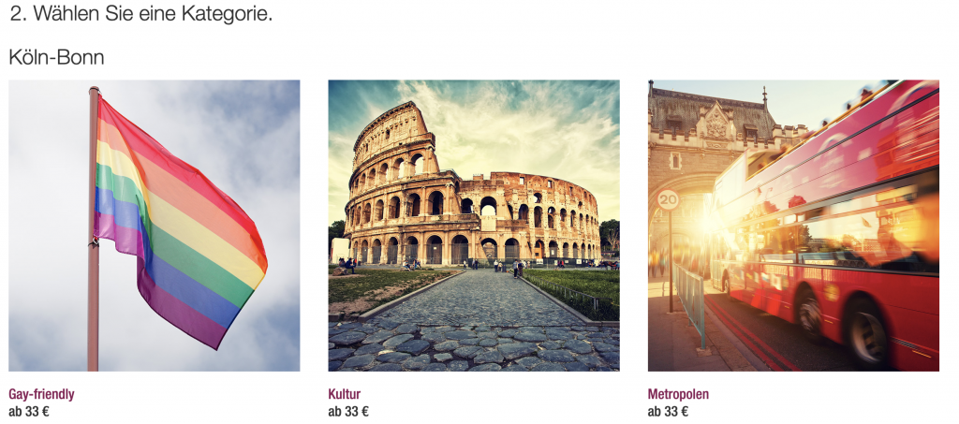This screenshot has height=424, width=959.
Task: Click the 20 speed limit sign in the photo
Action: (x=668, y=199)
